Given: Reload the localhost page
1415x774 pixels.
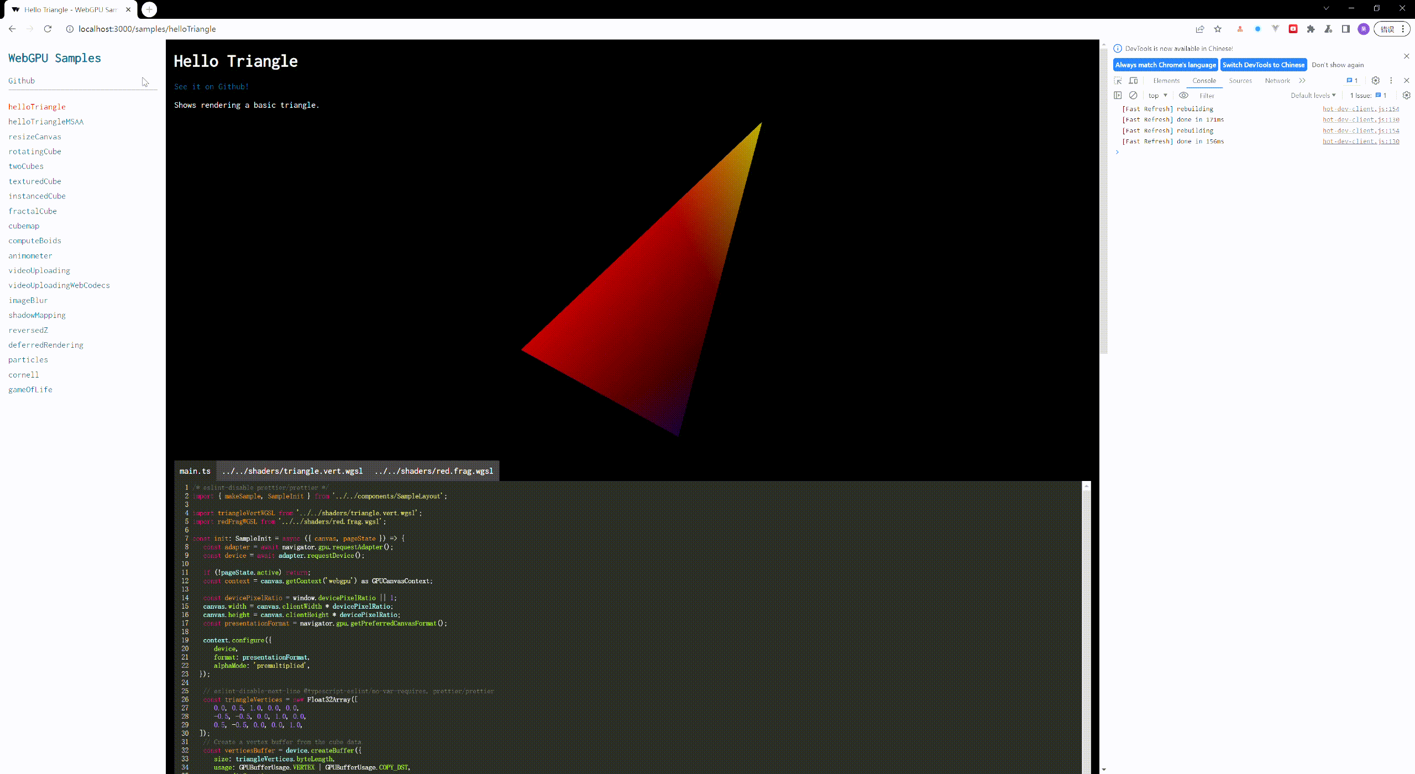Looking at the screenshot, I should click(x=48, y=29).
